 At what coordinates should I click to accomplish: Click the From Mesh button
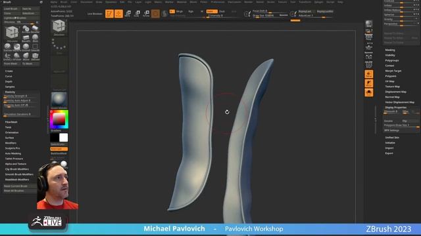coord(12,64)
